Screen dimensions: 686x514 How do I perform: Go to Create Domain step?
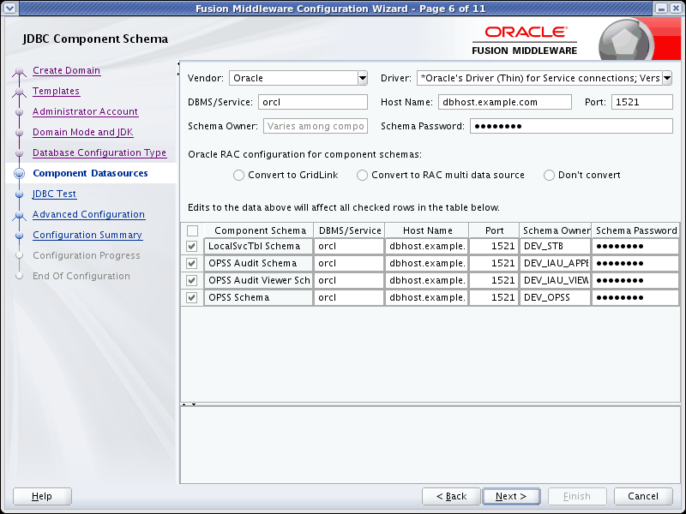pos(67,70)
